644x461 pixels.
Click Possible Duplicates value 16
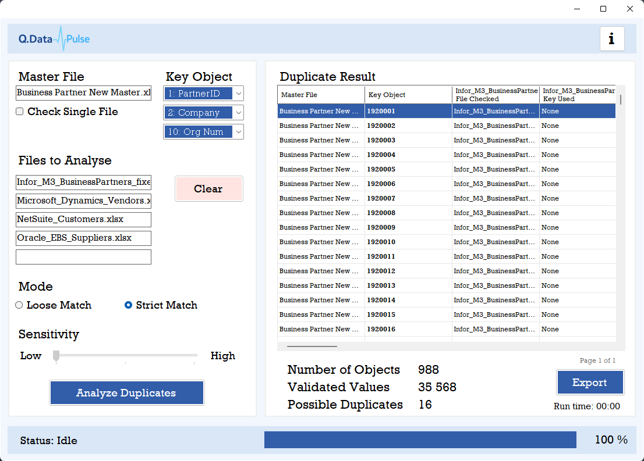(425, 405)
